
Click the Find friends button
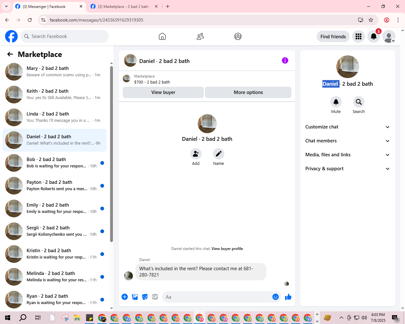(x=333, y=36)
